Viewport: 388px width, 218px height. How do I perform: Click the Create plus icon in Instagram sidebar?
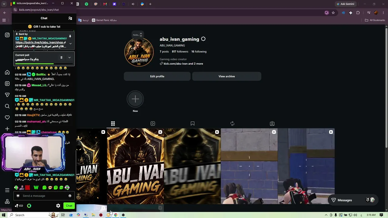(x=7, y=129)
